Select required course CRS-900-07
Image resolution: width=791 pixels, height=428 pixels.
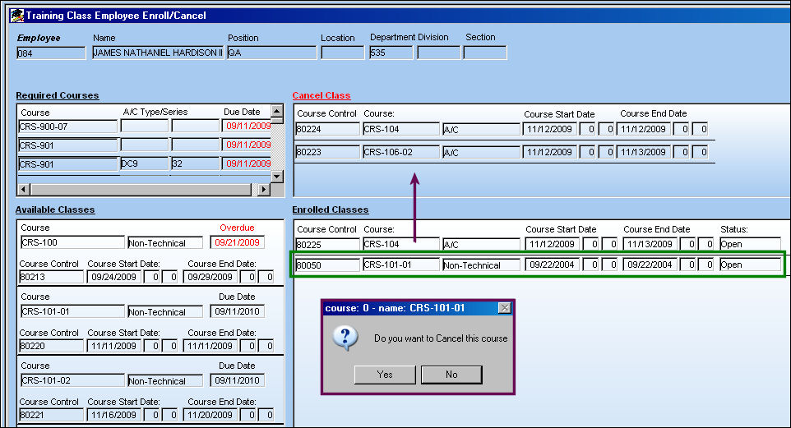point(67,127)
